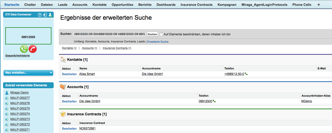Click the green answer call icon
Screen dimensions: 332x133
coord(24,49)
